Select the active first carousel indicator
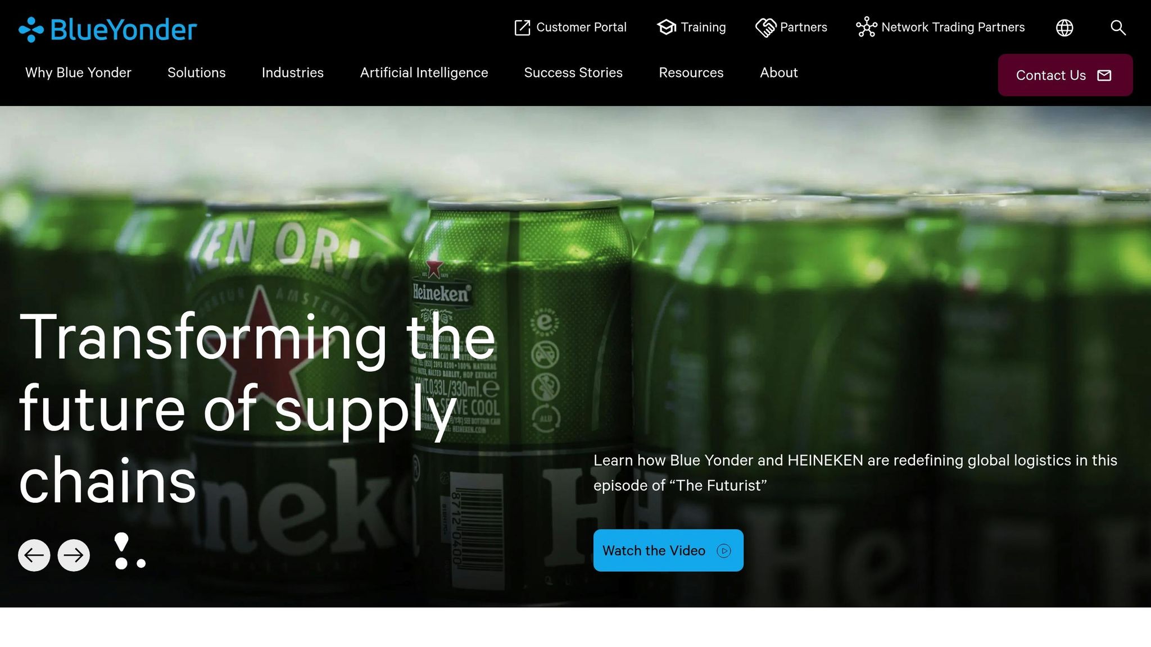The width and height of the screenshot is (1151, 647). coord(121,543)
